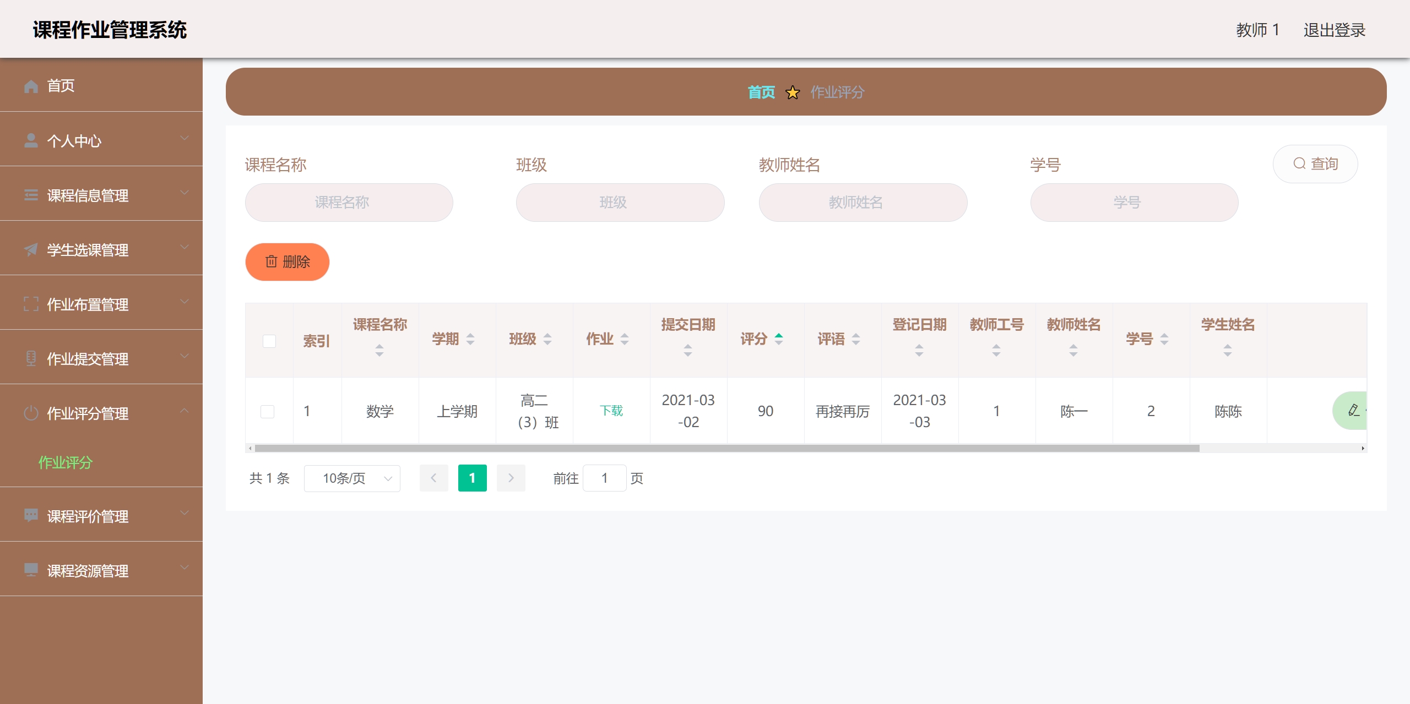Click the 上学期 semester cell
This screenshot has width=1410, height=704.
pyautogui.click(x=457, y=411)
